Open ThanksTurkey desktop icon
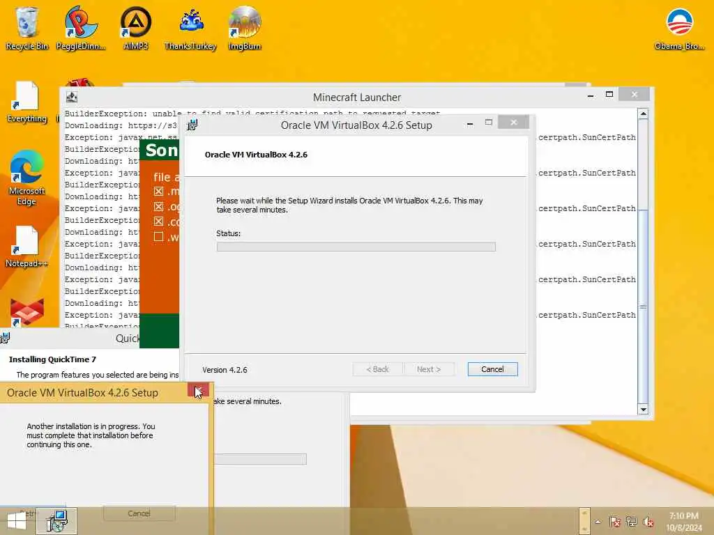Screen dimensions: 714x535 point(190,28)
